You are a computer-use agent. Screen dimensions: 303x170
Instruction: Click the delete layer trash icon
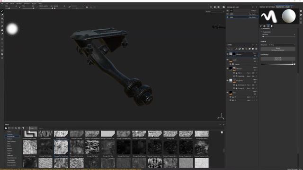point(256,49)
